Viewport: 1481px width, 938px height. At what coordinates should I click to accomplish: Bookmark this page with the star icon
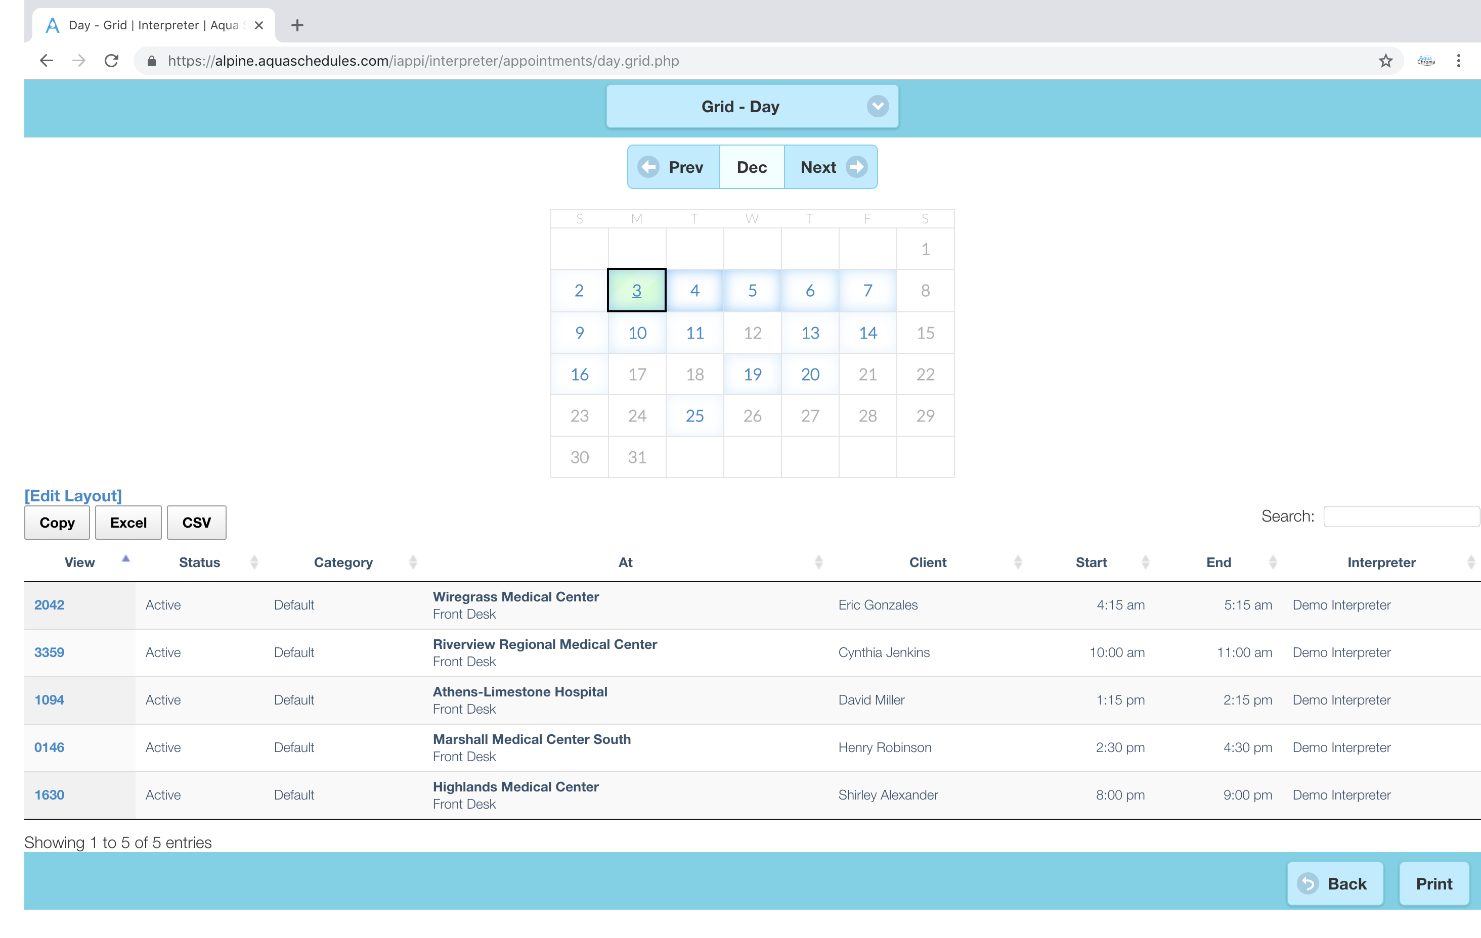[x=1385, y=61]
